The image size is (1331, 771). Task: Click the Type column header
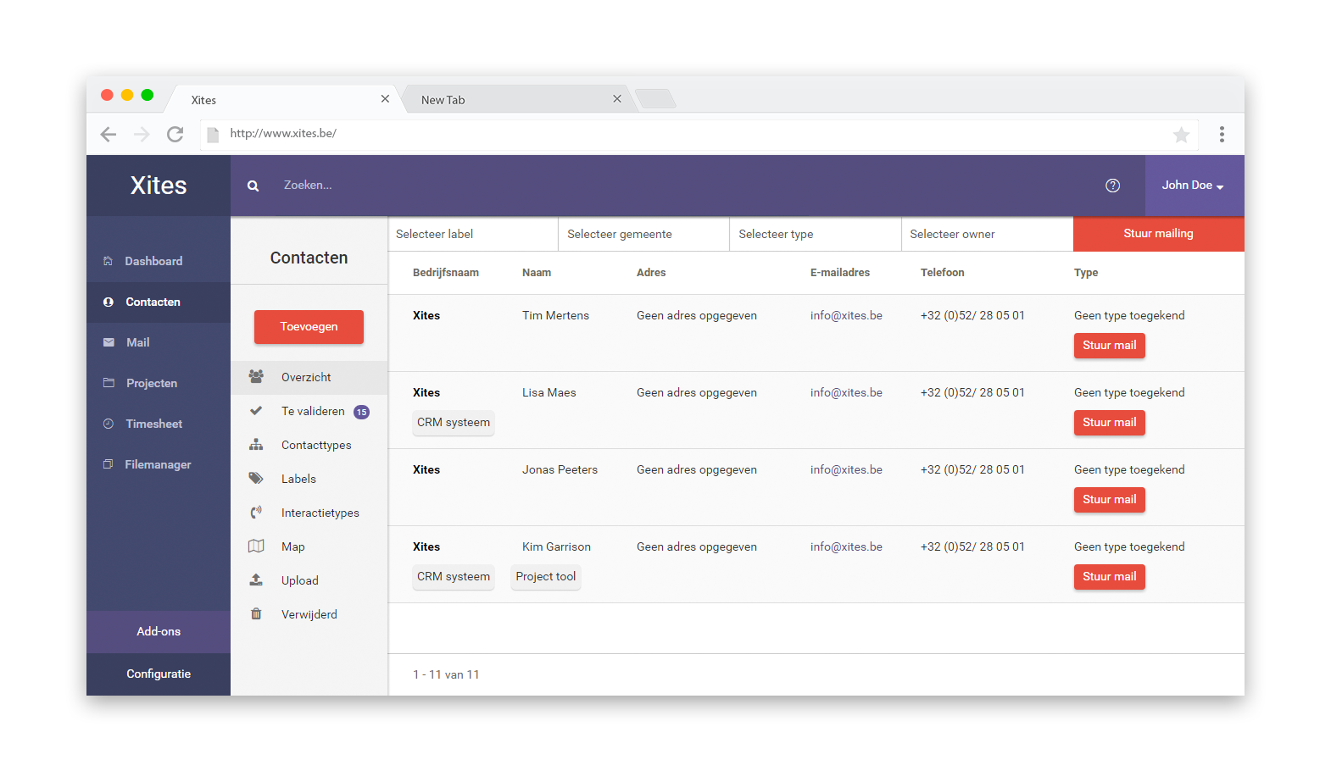click(1086, 273)
